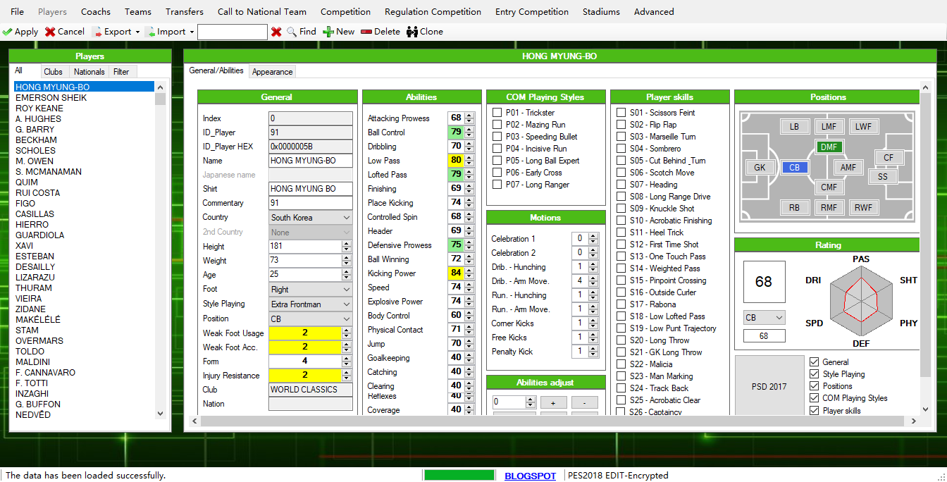Viewport: 947px width, 482px height.
Task: Select the AMF position on the pitch
Action: coord(848,168)
